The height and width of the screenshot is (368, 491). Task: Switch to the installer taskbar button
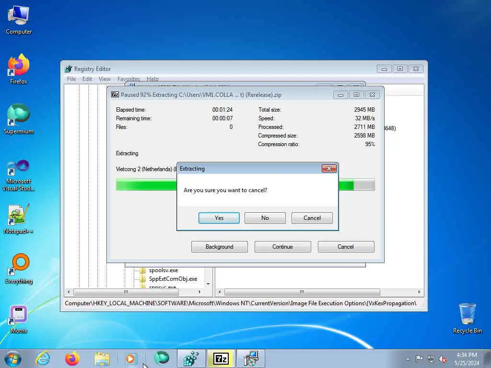[x=250, y=358]
